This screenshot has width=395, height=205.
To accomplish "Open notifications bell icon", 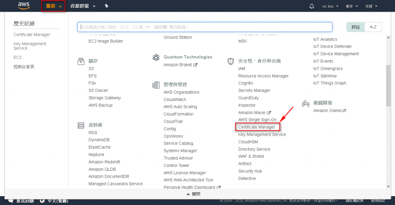I will (312, 6).
